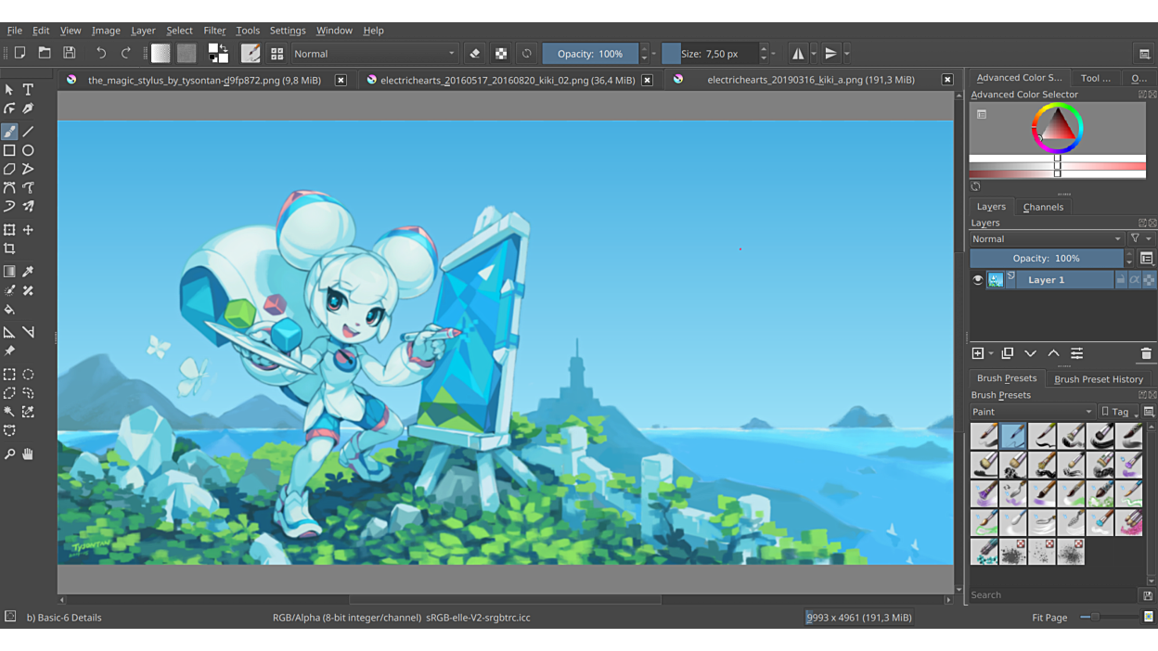Open the brush blending mode Normal dropdown
1158x651 pixels.
(x=375, y=54)
